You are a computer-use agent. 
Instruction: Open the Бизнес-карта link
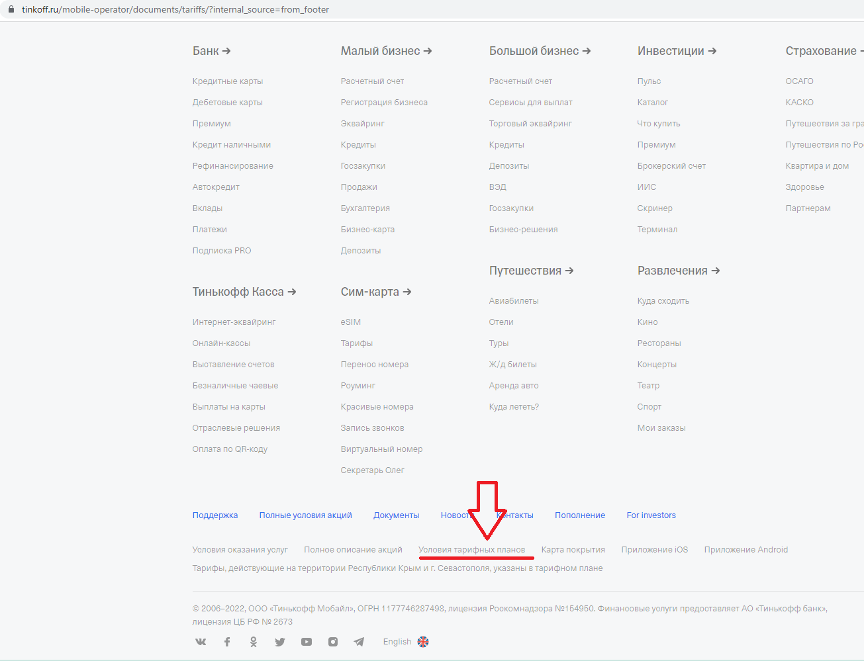click(367, 230)
